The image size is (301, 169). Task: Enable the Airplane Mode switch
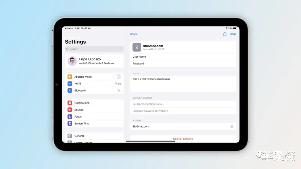tap(117, 77)
